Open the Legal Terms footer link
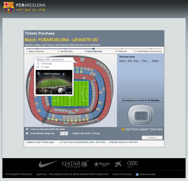 click(x=41, y=174)
